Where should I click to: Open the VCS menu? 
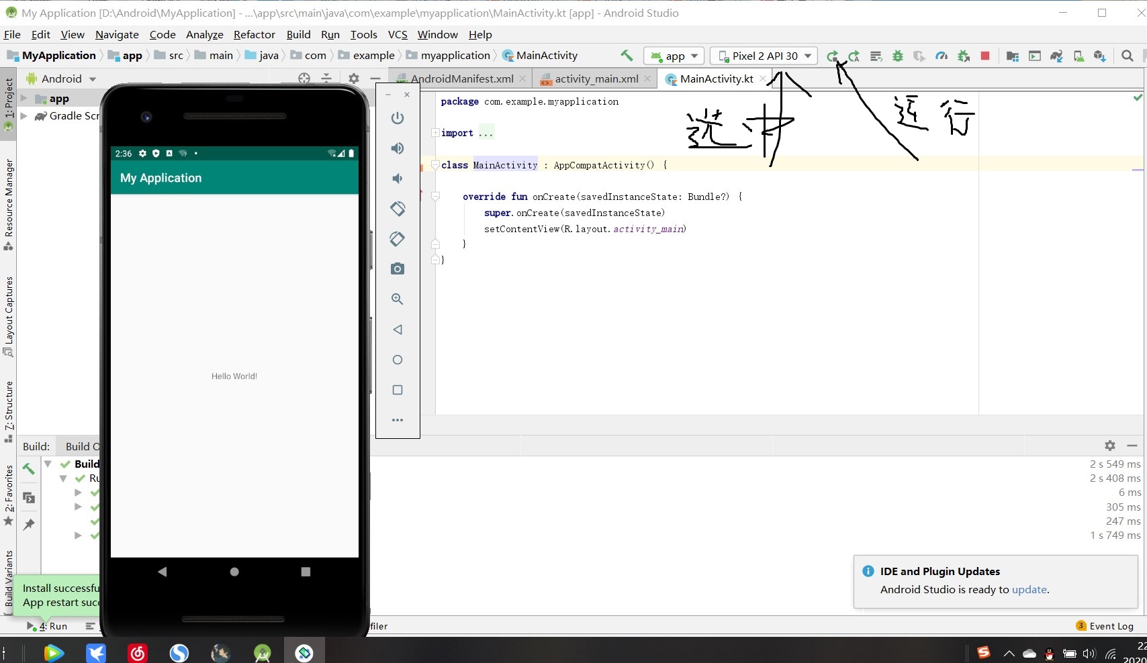coord(398,34)
